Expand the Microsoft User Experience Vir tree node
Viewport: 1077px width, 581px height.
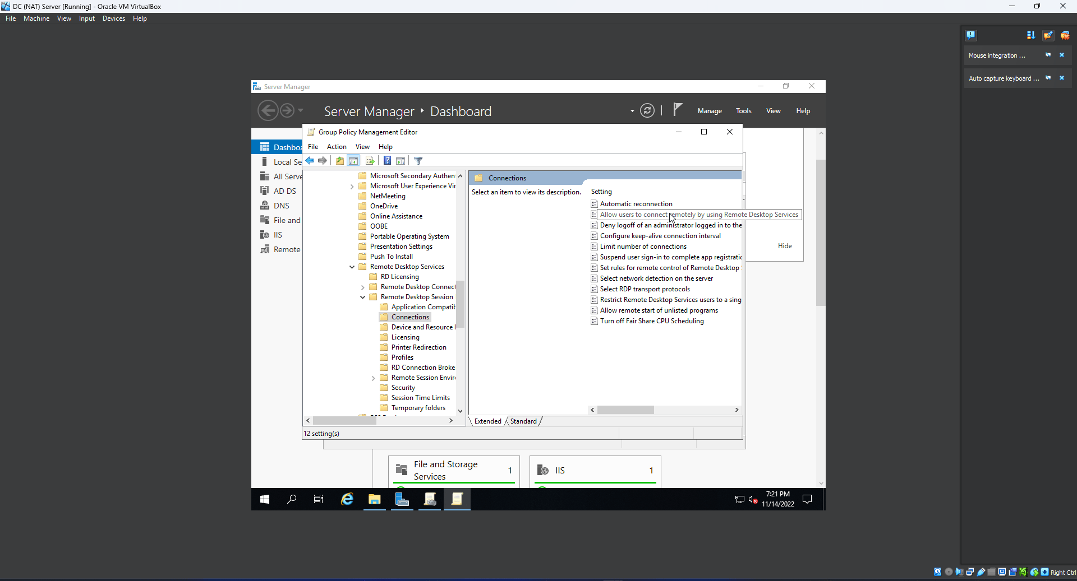pos(352,187)
